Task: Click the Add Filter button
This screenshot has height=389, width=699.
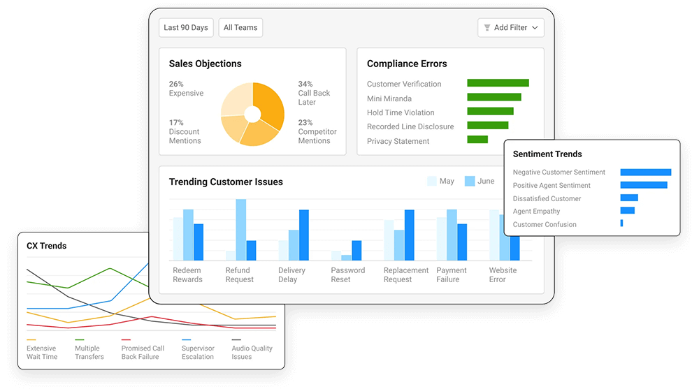Action: click(511, 28)
